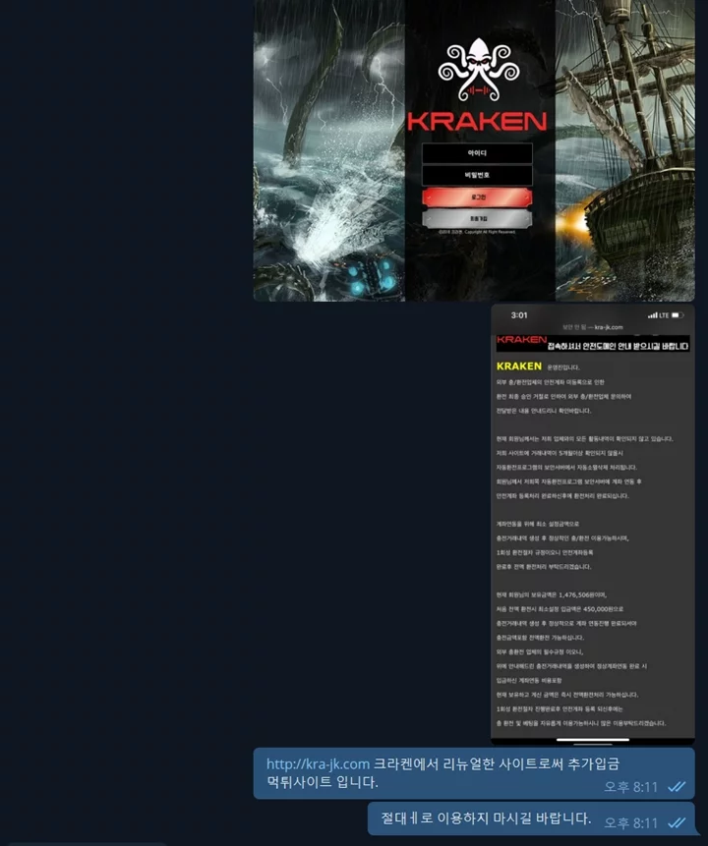The image size is (708, 846).
Task: Click the 3:01 clock in the phone screenshot
Action: coord(519,315)
